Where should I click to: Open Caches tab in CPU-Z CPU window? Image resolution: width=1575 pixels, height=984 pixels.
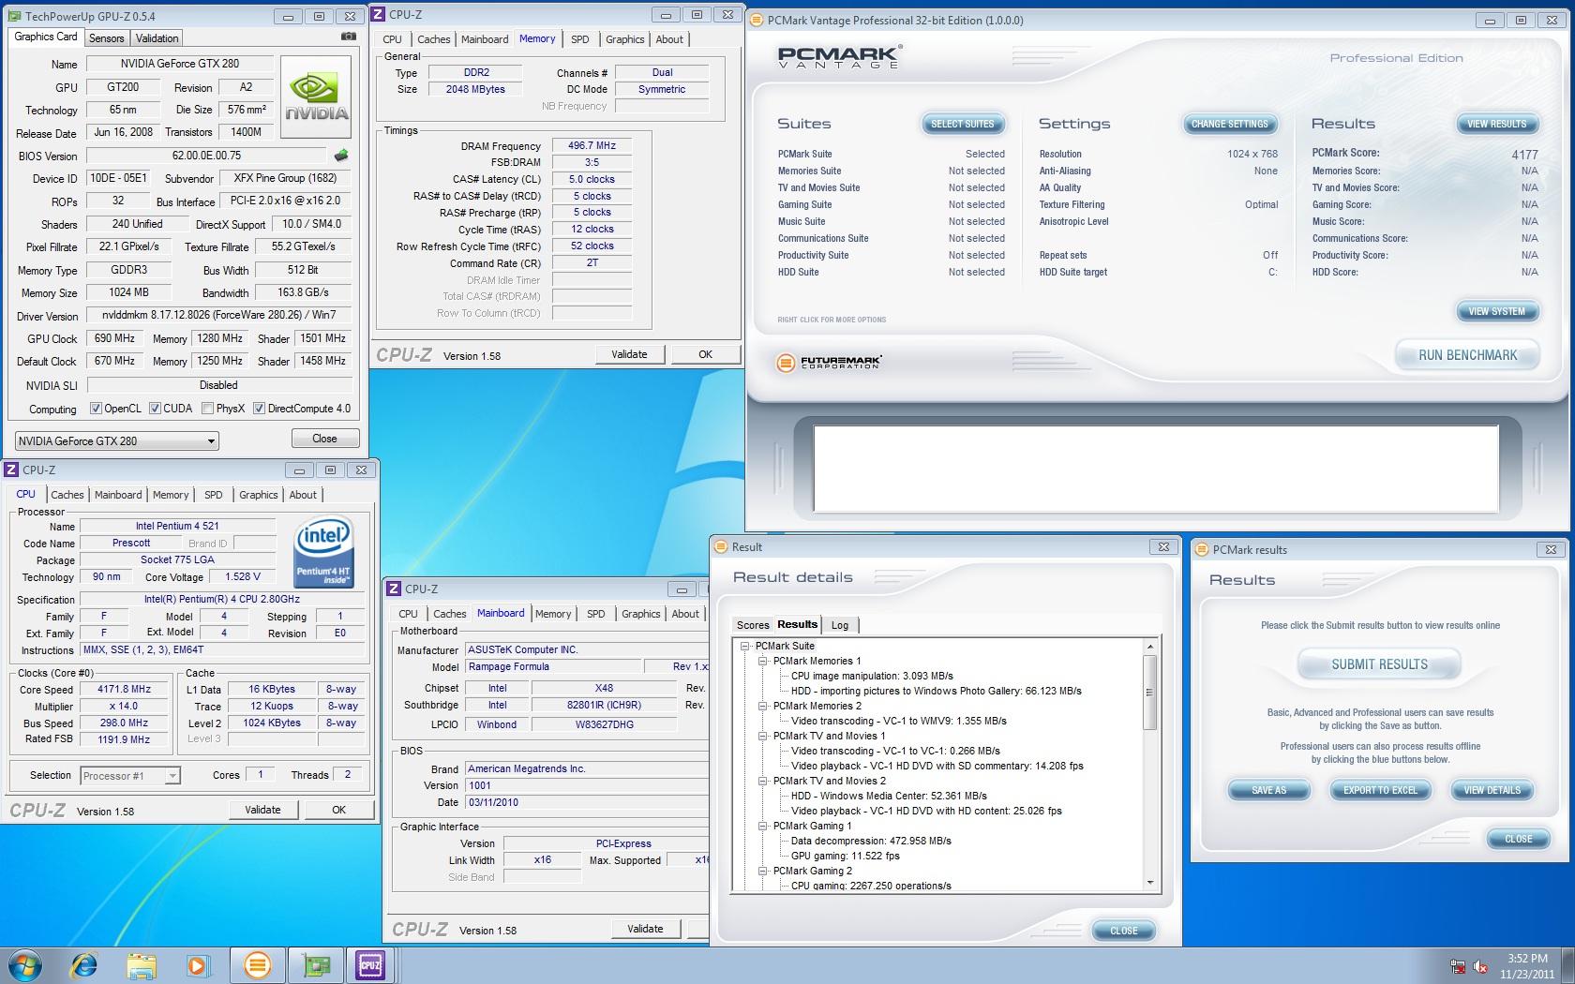click(67, 495)
